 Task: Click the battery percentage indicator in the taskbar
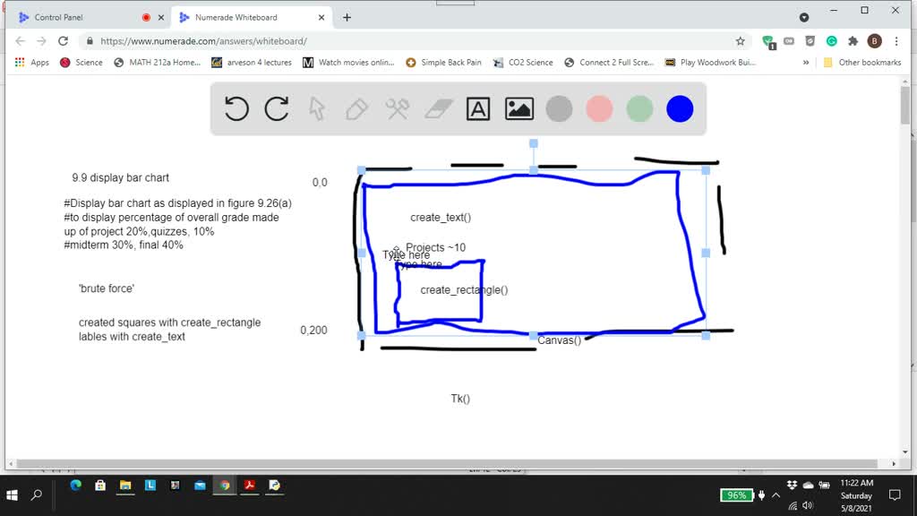[735, 494]
